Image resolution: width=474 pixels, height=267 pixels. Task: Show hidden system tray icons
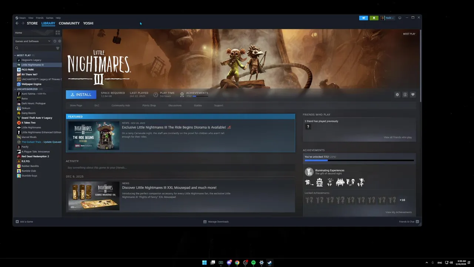click(427, 263)
